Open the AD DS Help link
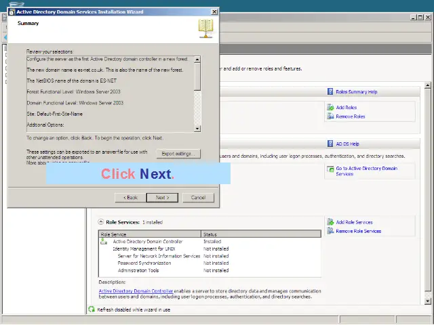The height and width of the screenshot is (325, 434). click(x=347, y=144)
